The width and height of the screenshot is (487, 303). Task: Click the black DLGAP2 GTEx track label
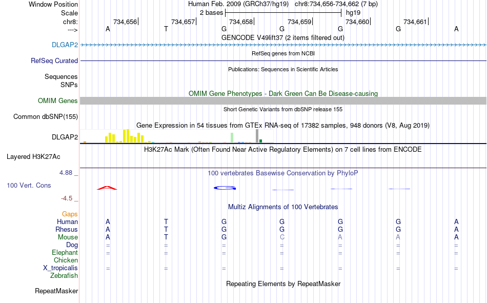65,137
